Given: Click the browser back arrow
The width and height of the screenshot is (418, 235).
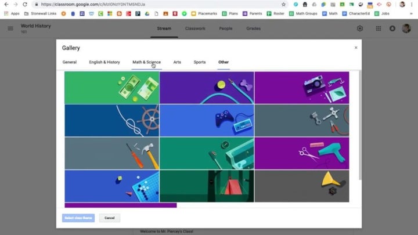Looking at the screenshot, I should pos(5,4).
